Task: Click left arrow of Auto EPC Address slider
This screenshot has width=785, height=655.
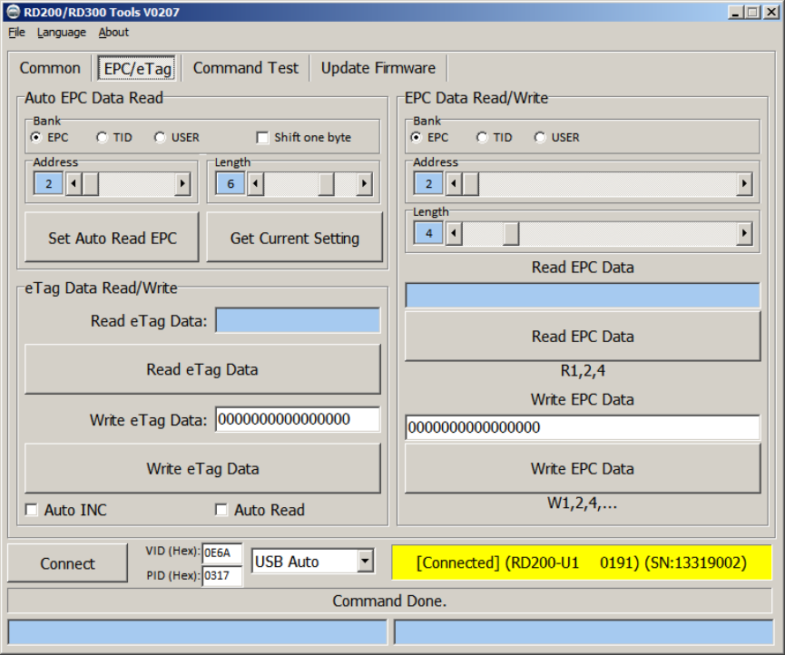Action: 74,183
